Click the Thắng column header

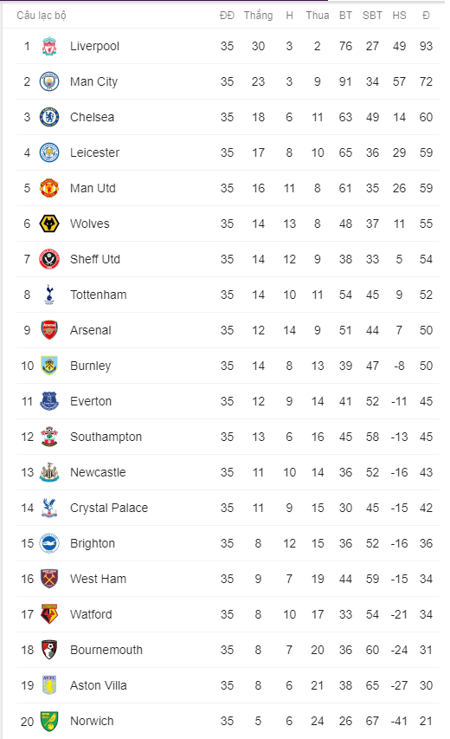pos(258,16)
